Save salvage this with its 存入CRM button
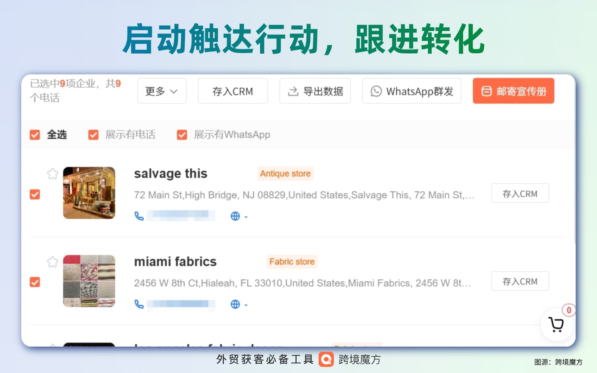The image size is (597, 373). tap(520, 193)
